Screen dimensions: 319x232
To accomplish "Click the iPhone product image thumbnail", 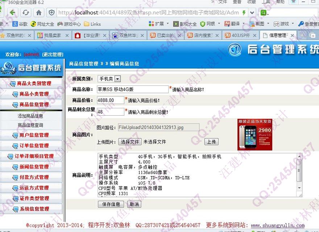I will pyautogui.click(x=255, y=134).
